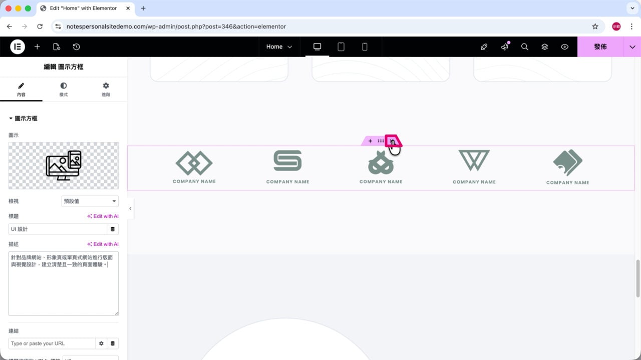Screen dimensions: 641x360
Task: Switch to tablet responsive view
Action: pyautogui.click(x=341, y=46)
